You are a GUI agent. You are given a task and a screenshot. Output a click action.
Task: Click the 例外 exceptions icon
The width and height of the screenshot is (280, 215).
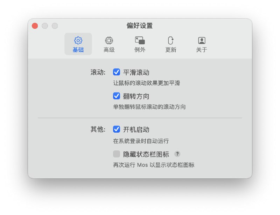[x=140, y=40]
